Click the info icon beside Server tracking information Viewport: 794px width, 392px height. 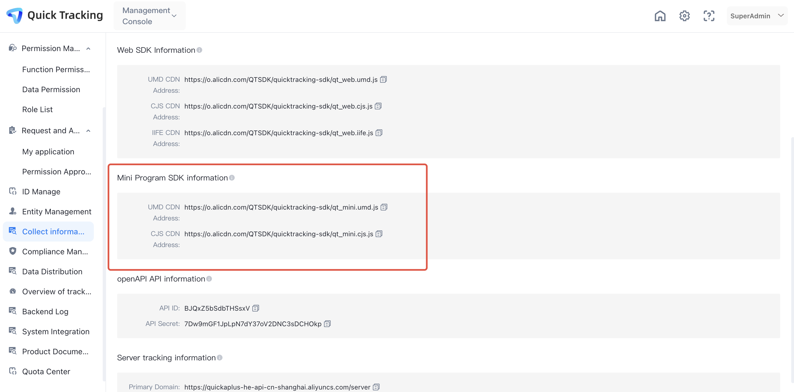[220, 358]
